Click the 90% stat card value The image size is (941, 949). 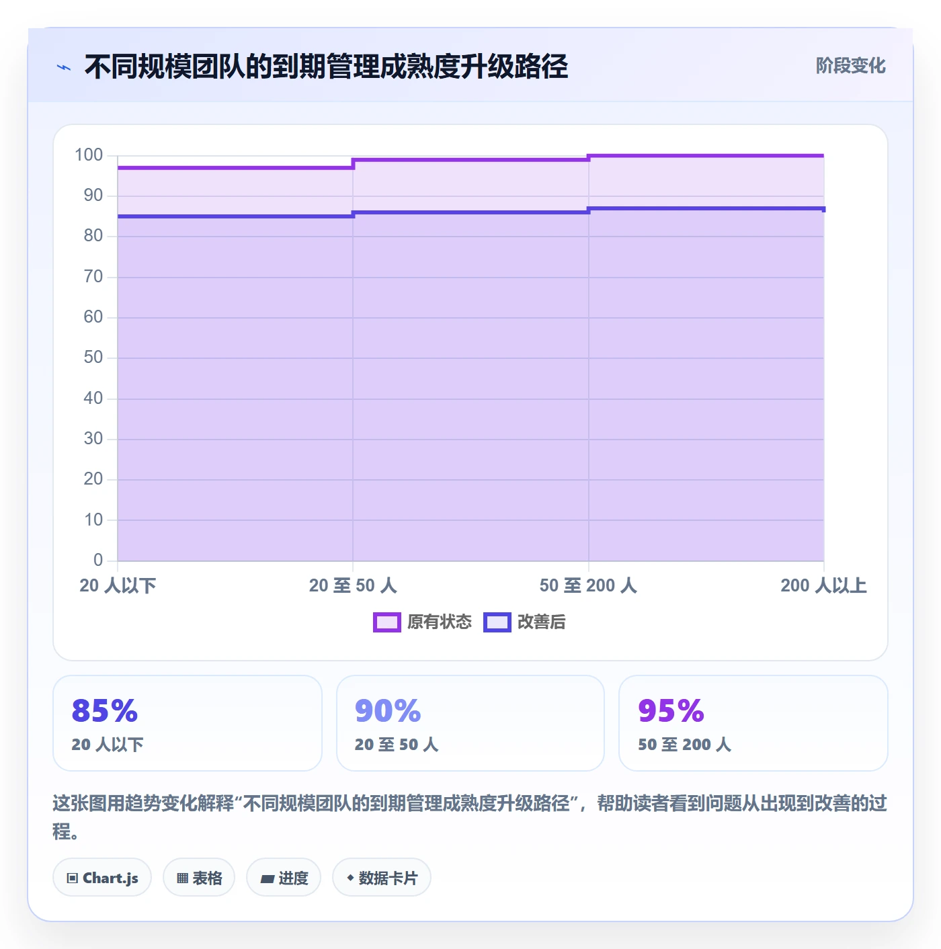388,711
